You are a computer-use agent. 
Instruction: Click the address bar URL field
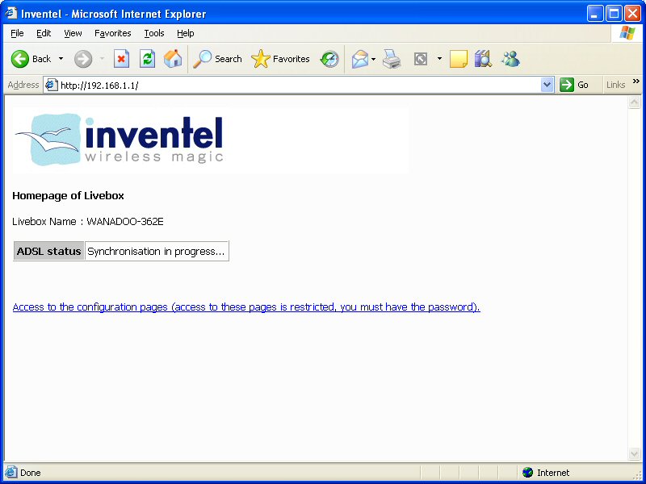[x=299, y=86]
